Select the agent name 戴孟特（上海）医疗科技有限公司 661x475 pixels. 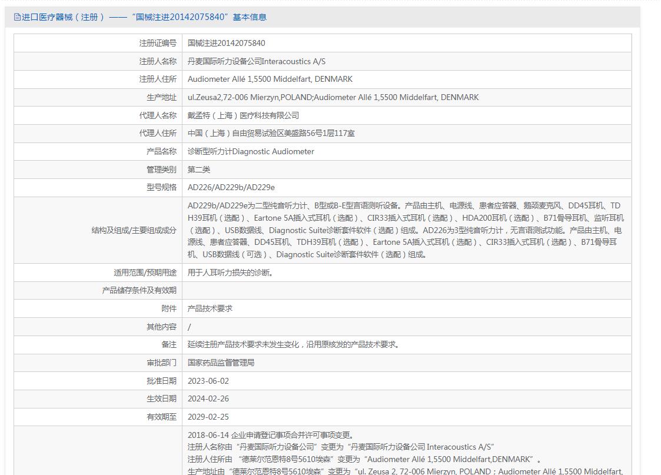(x=243, y=115)
